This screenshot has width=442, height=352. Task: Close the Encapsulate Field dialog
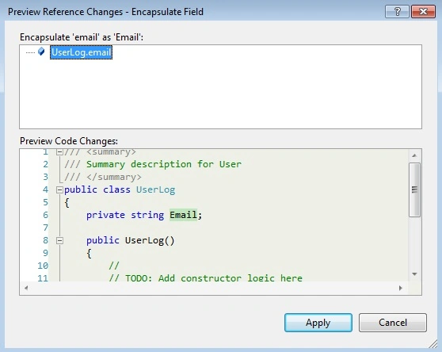424,12
